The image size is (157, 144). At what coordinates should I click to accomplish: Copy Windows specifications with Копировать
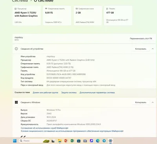pyautogui.click(x=141, y=102)
